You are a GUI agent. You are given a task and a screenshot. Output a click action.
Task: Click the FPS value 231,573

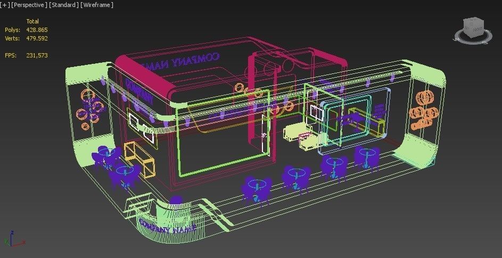pyautogui.click(x=37, y=55)
